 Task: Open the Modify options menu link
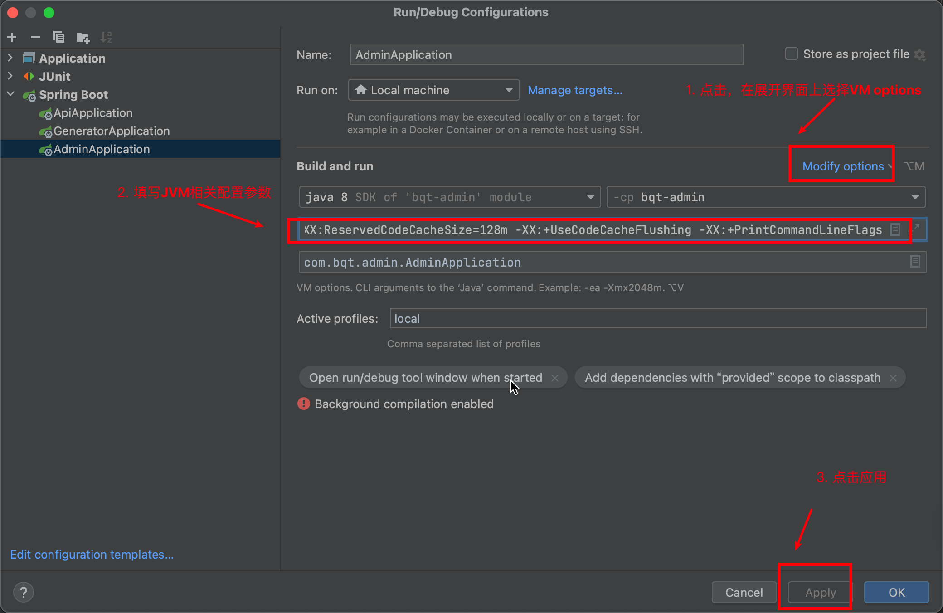[x=843, y=166]
